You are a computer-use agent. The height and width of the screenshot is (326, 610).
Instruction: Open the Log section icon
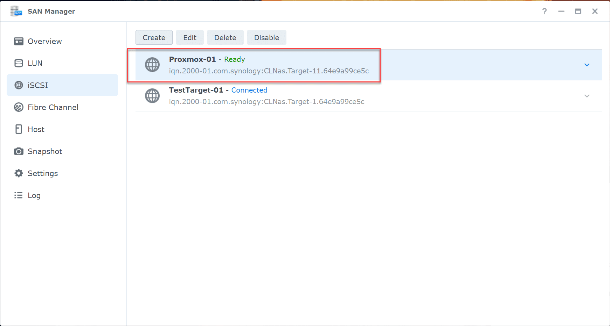click(18, 195)
